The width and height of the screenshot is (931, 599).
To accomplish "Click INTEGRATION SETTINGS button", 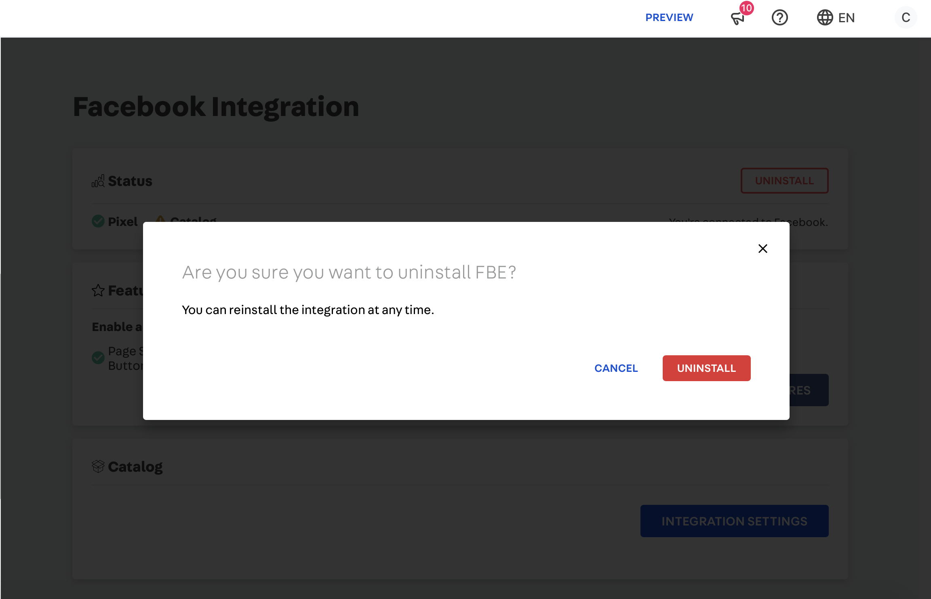I will pyautogui.click(x=734, y=521).
